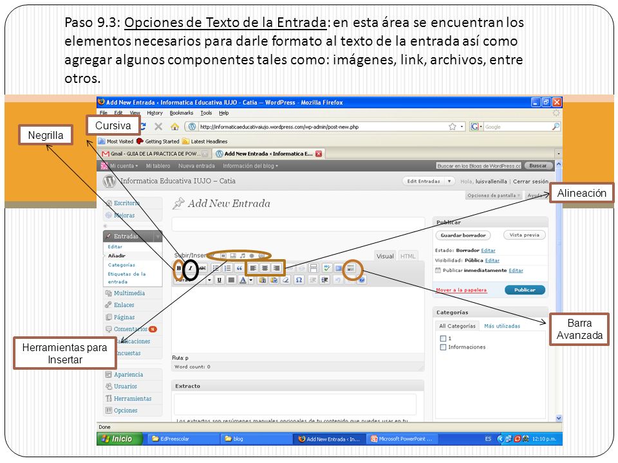
Task: Insert custom character omega symbol
Action: [x=299, y=280]
